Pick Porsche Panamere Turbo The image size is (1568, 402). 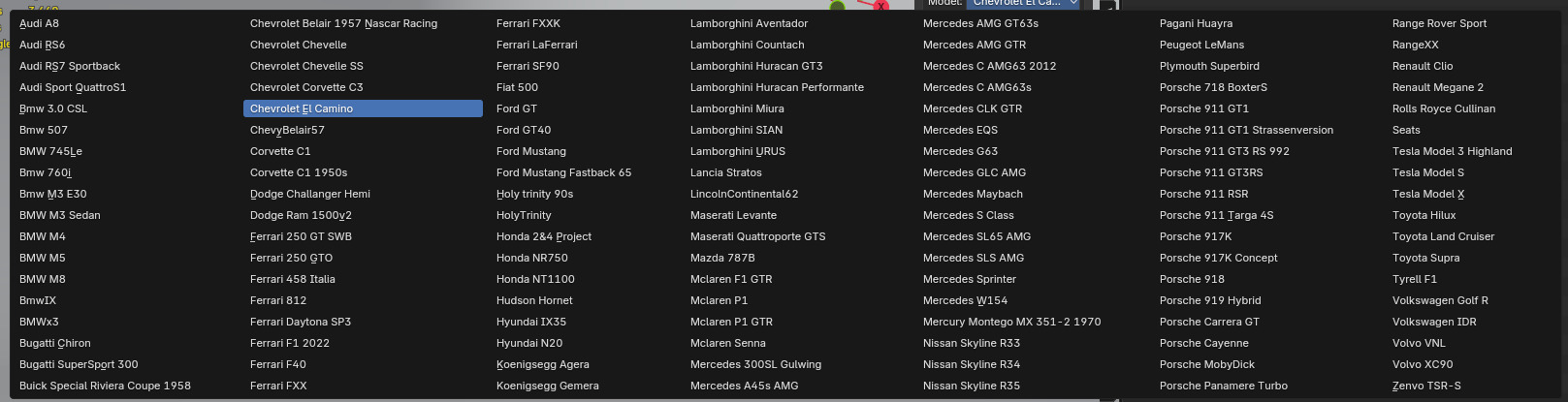click(x=1224, y=386)
